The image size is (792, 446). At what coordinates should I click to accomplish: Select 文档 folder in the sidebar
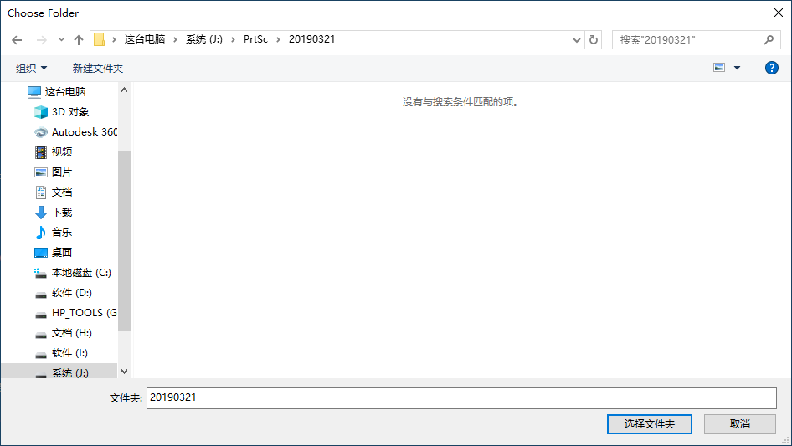coord(62,192)
